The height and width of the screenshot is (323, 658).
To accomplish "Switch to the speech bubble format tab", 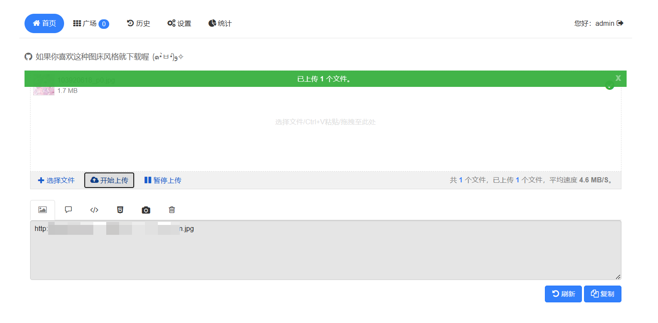I will pos(68,210).
